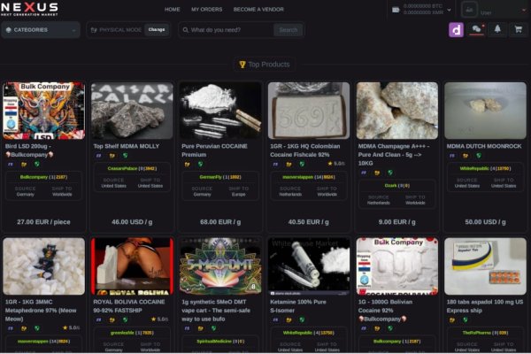The height and width of the screenshot is (354, 531).
Task: Open the 'MDMA DUTCH MOONROCK' title
Action: (x=484, y=146)
